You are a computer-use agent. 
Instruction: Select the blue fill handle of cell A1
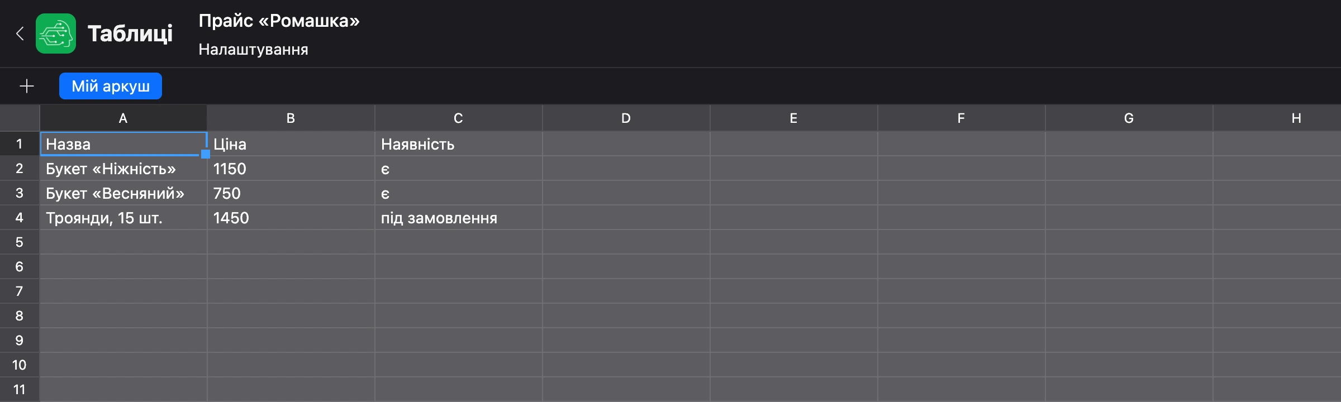(206, 154)
